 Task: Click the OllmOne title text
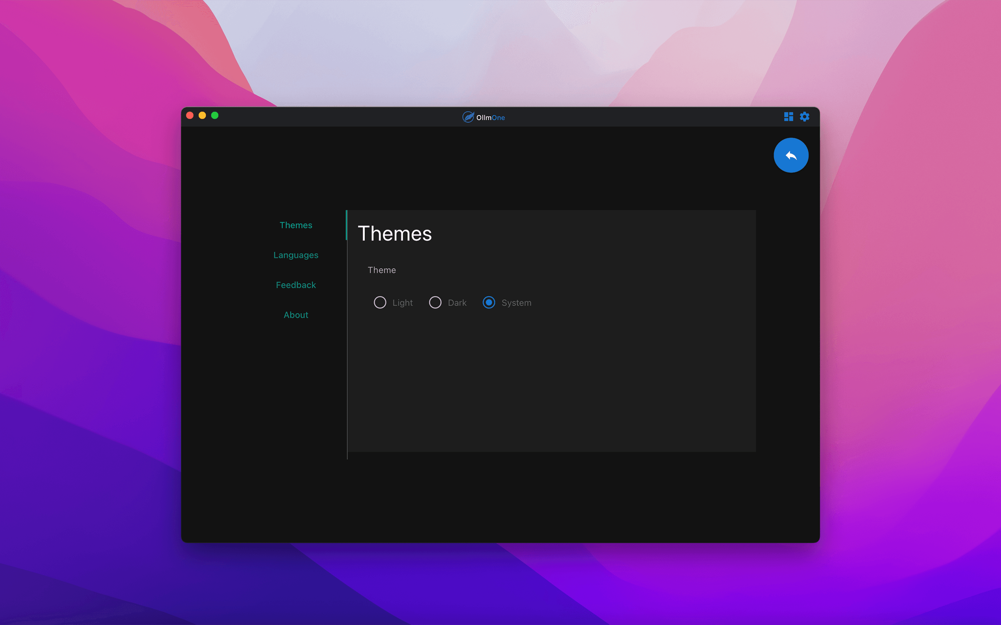(490, 117)
